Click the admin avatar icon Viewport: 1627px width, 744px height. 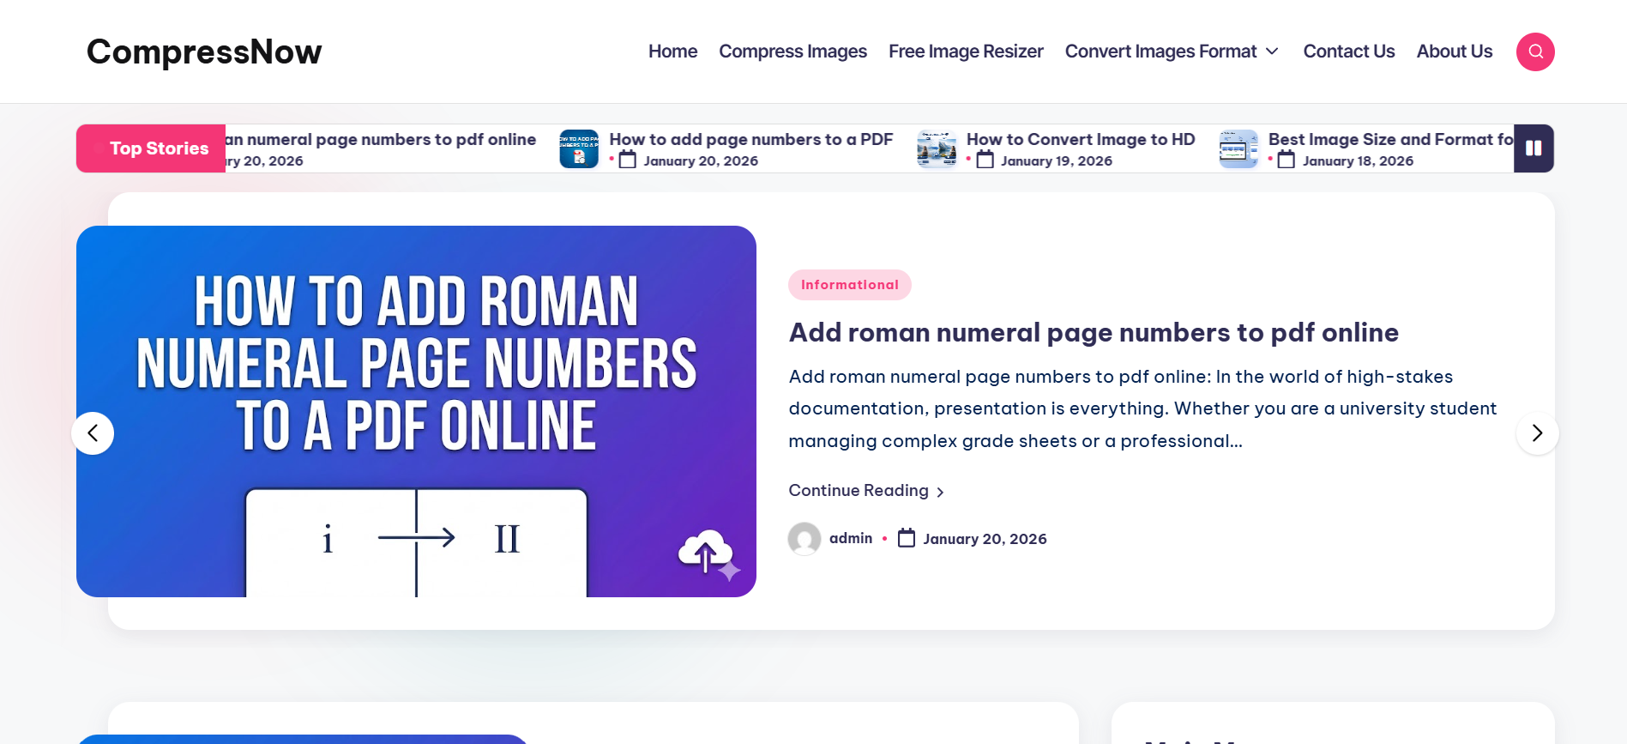click(804, 539)
